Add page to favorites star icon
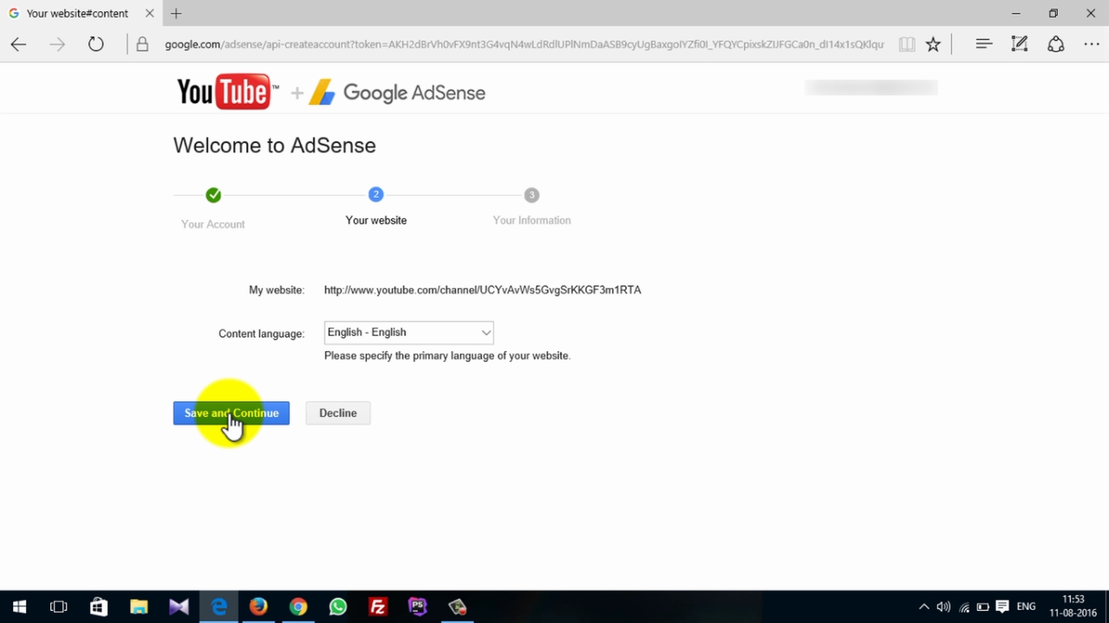Viewport: 1109px width, 623px height. point(934,45)
